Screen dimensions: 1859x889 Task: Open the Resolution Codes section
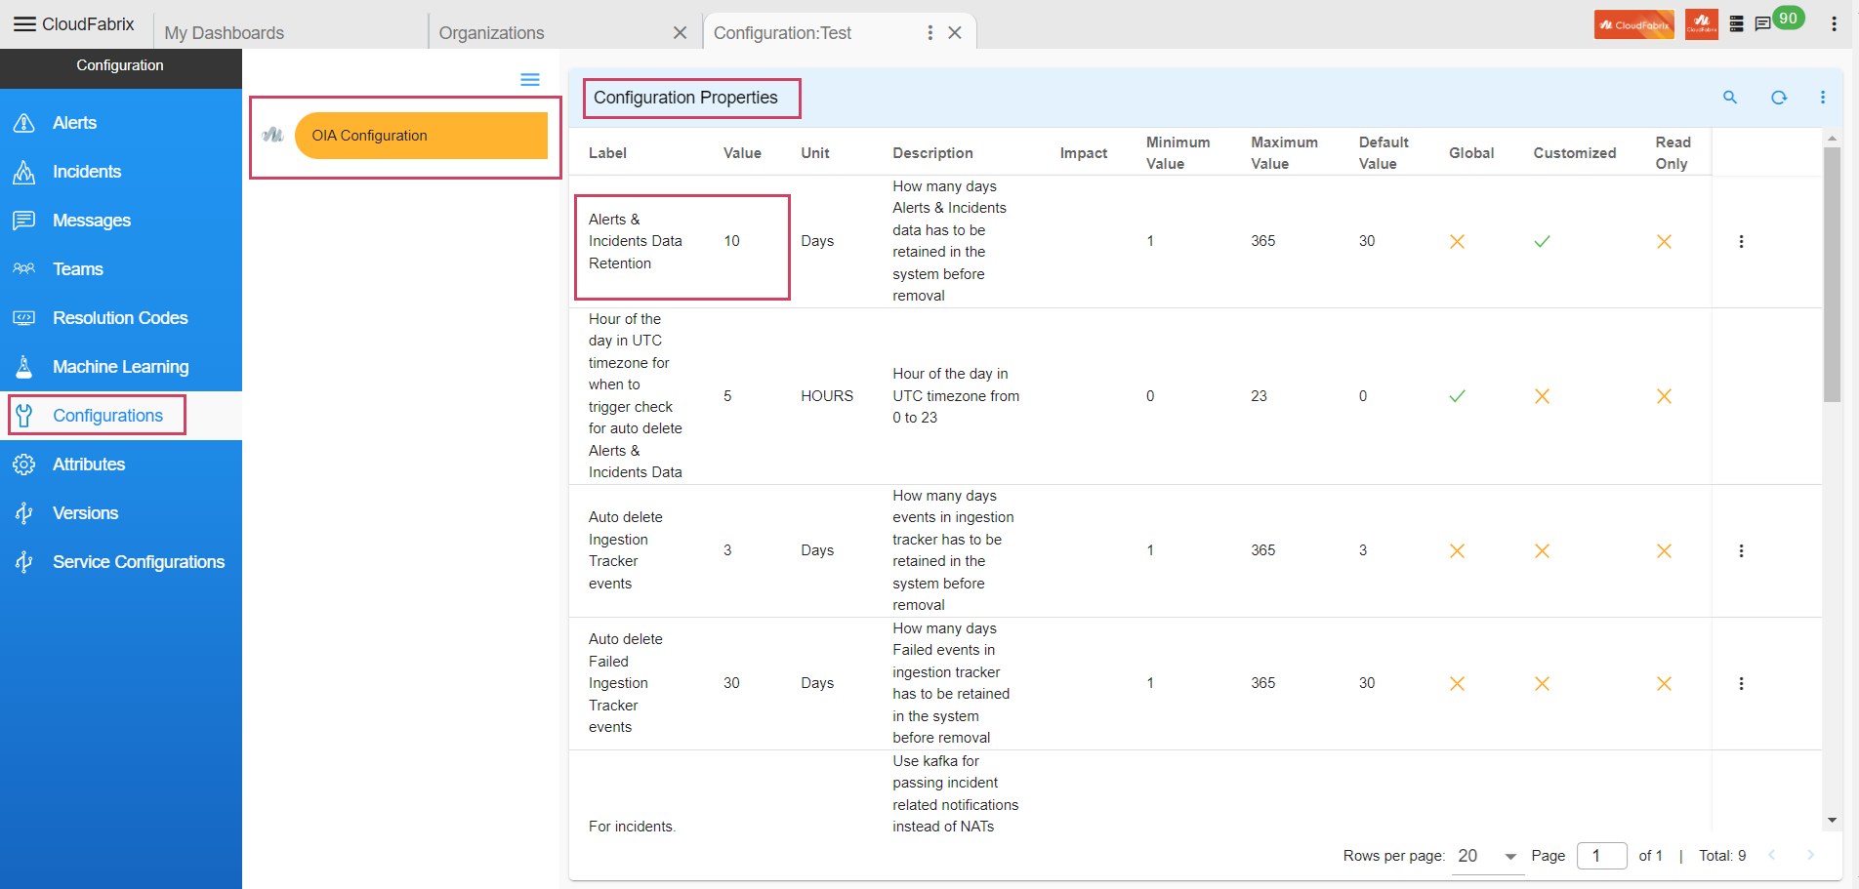point(120,317)
